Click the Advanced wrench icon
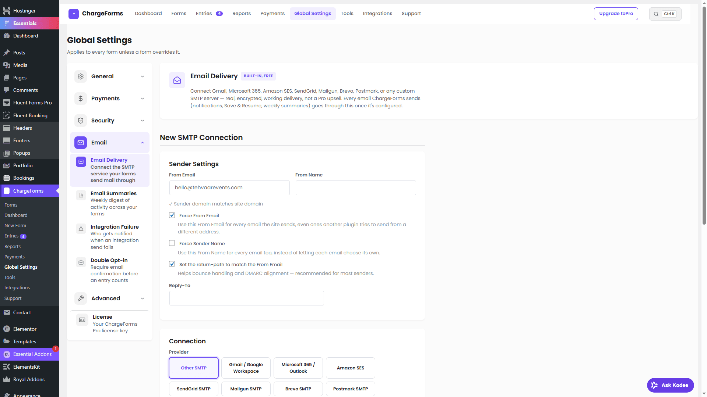The image size is (707, 397). (x=81, y=298)
